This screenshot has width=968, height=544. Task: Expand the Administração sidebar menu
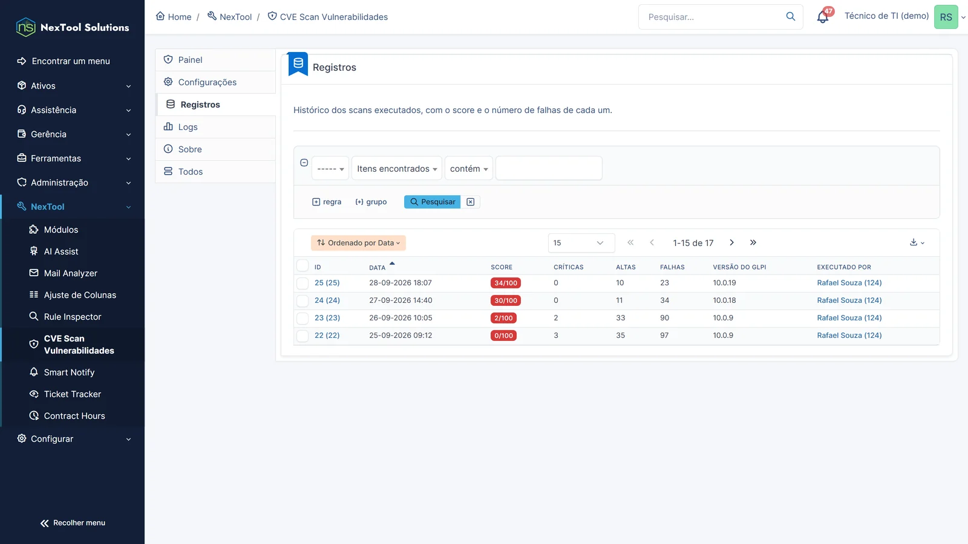[x=73, y=183]
